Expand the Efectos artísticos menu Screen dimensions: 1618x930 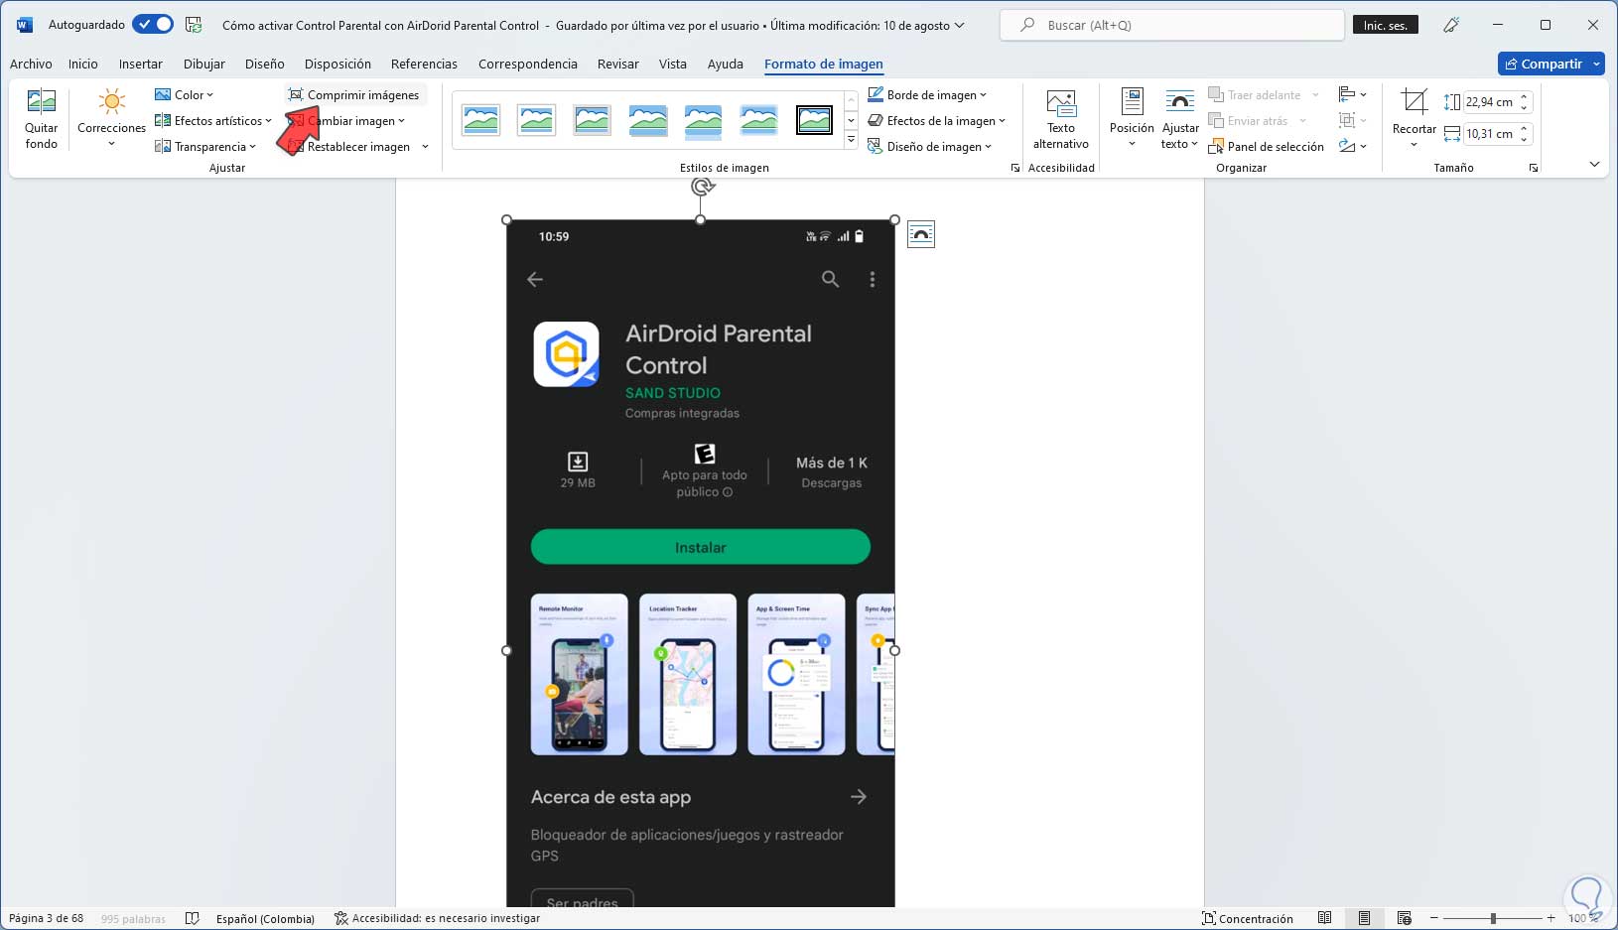click(x=213, y=121)
